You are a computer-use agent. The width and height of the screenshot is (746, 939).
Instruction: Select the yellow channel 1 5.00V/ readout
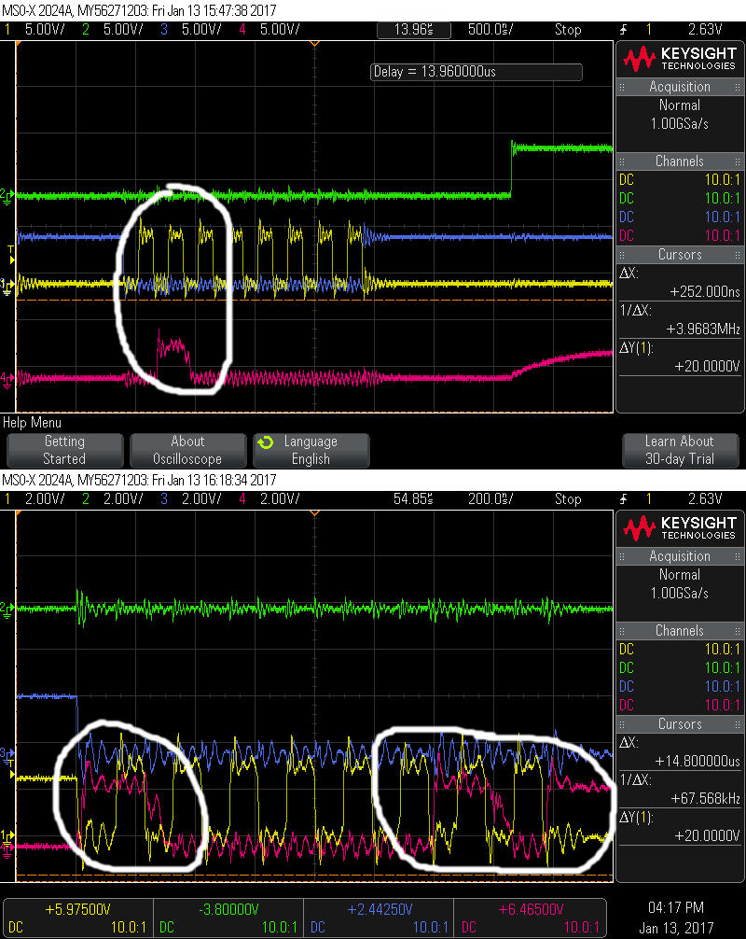pos(40,29)
